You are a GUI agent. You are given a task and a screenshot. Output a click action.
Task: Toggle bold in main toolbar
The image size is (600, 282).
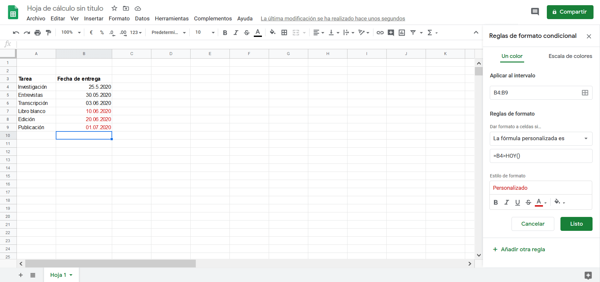coord(225,33)
